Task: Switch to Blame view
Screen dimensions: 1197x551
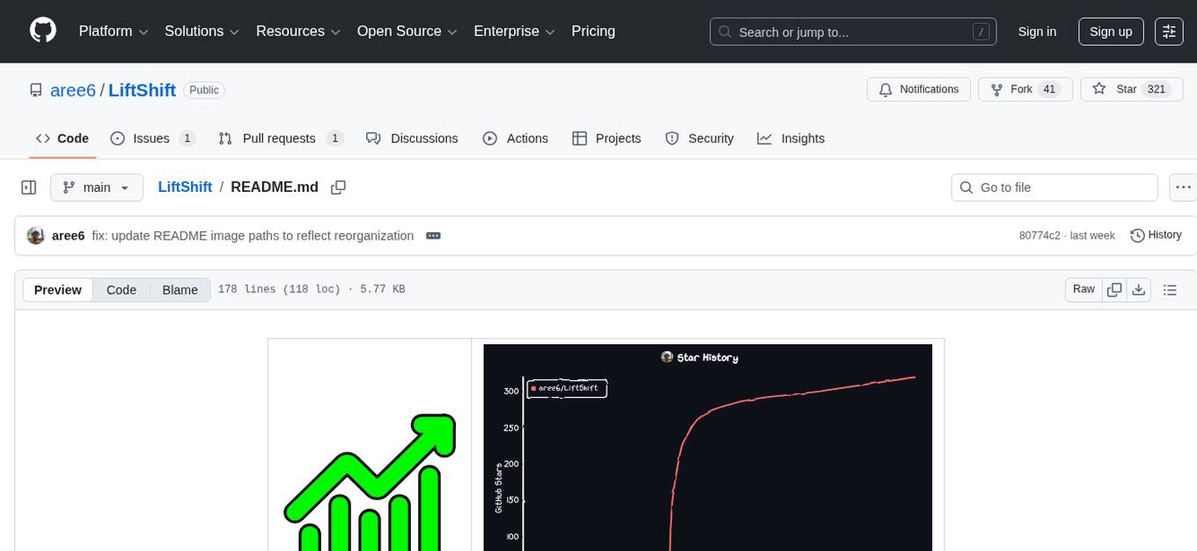Action: point(180,290)
